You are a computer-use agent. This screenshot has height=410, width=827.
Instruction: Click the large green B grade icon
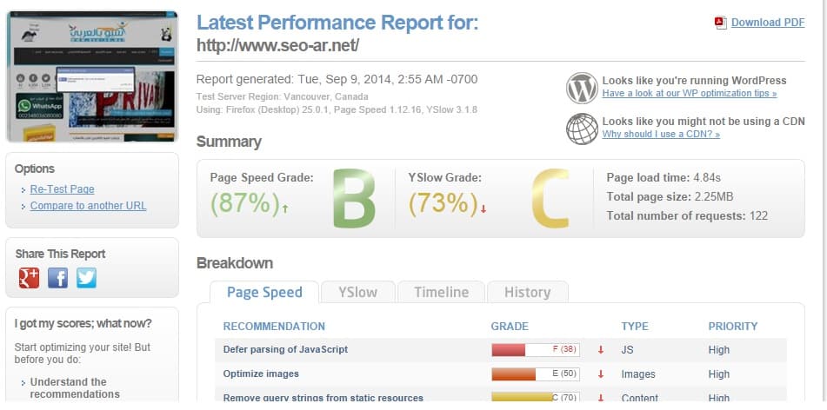click(x=354, y=199)
